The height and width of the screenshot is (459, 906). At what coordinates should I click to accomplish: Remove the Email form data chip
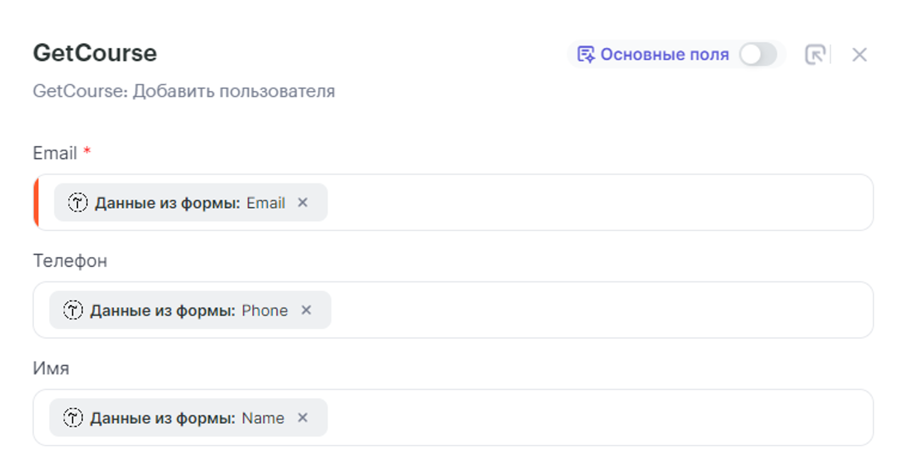click(303, 203)
